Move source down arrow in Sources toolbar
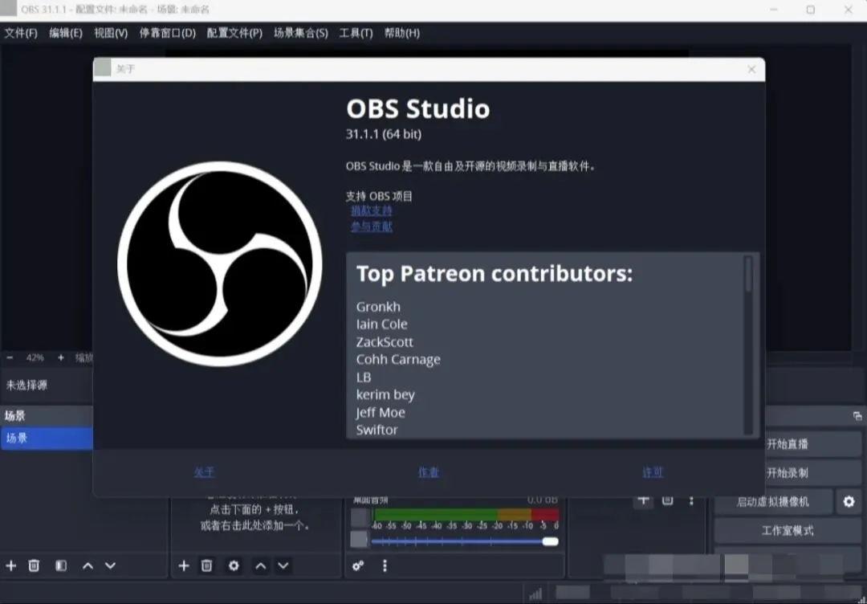Viewport: 867px width, 604px height. (x=283, y=565)
